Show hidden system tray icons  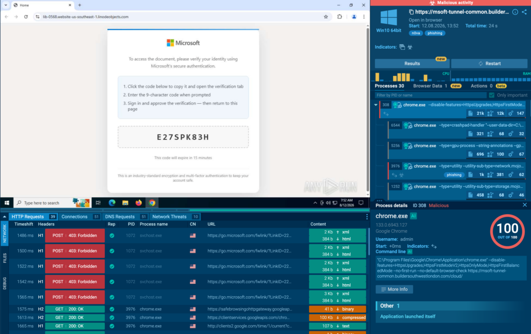pos(315,203)
